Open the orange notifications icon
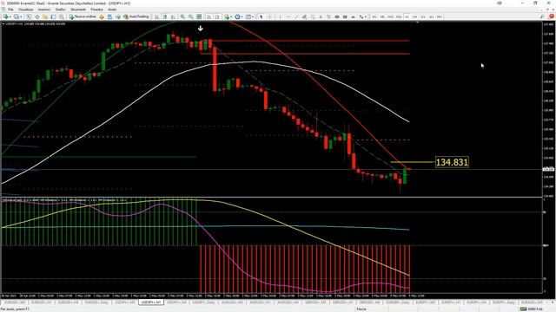 pos(552,16)
